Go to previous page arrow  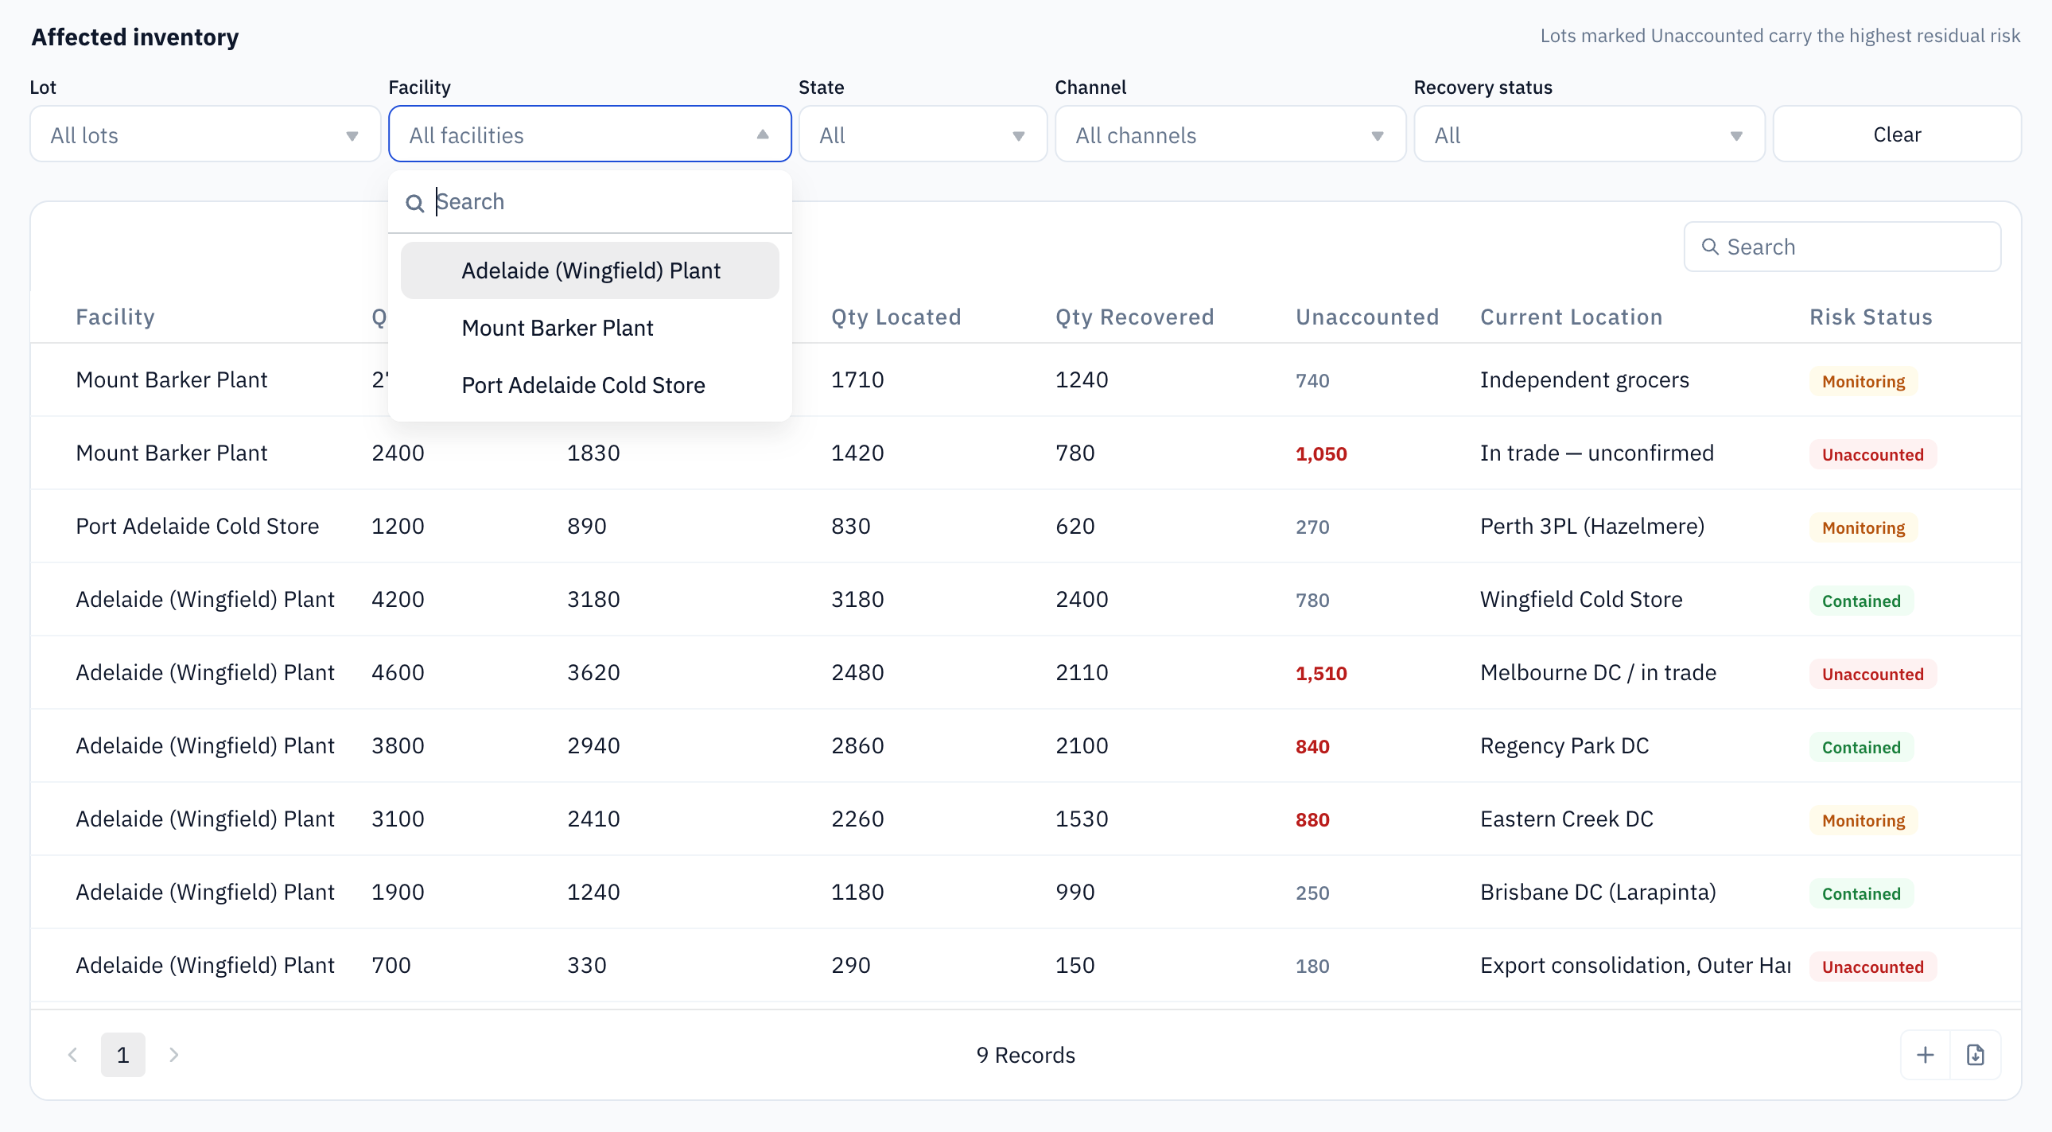(72, 1055)
